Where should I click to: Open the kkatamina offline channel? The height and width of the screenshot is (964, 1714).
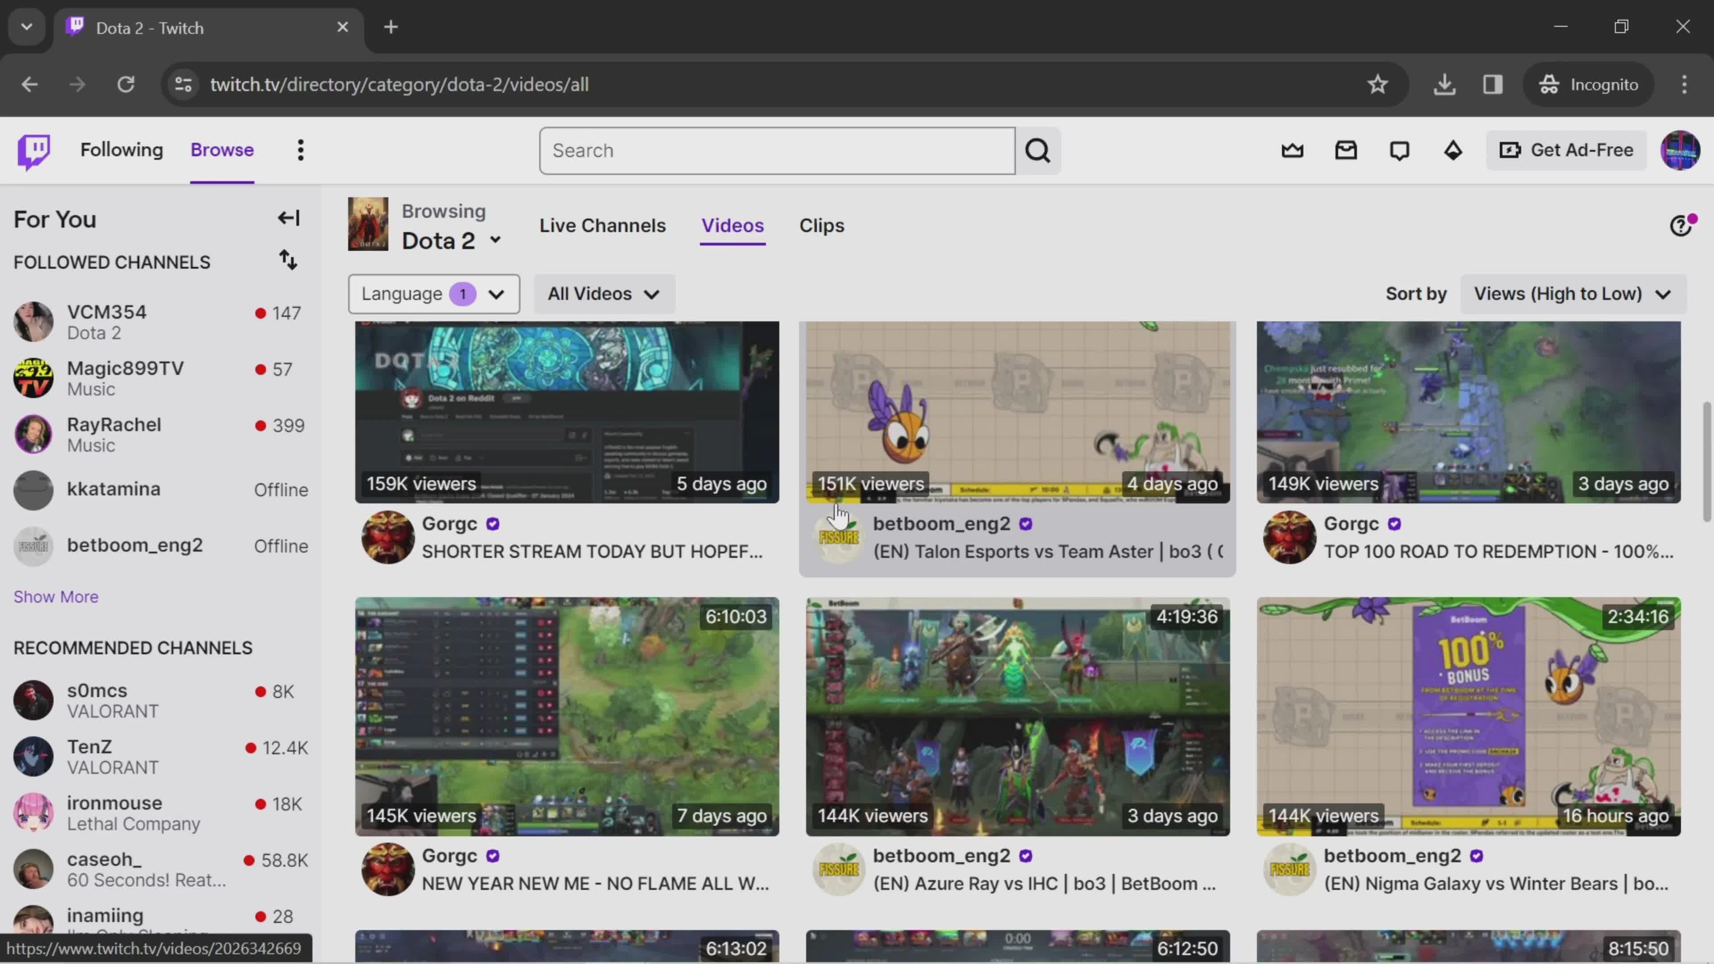pyautogui.click(x=160, y=490)
